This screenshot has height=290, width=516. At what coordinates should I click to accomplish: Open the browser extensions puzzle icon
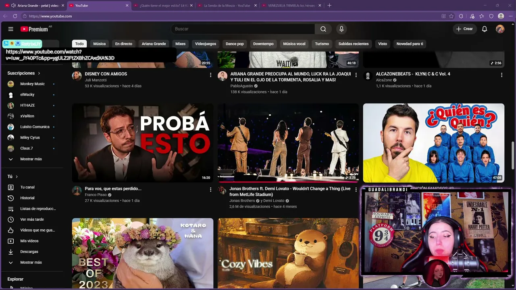[461, 16]
